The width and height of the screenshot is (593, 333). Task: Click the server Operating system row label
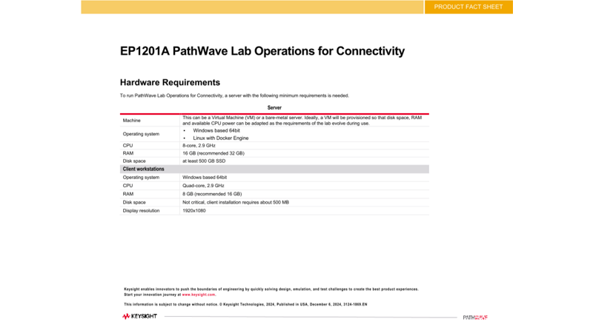141,134
